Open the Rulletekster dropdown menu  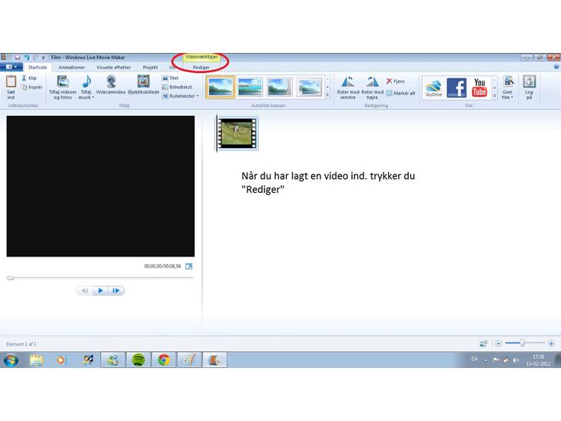coord(183,96)
